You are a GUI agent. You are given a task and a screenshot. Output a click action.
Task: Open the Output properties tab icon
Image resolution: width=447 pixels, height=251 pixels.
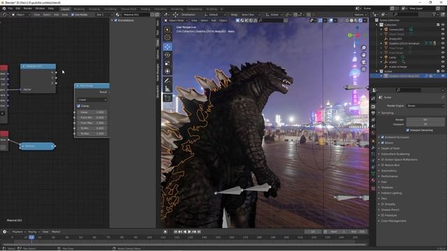click(x=373, y=113)
